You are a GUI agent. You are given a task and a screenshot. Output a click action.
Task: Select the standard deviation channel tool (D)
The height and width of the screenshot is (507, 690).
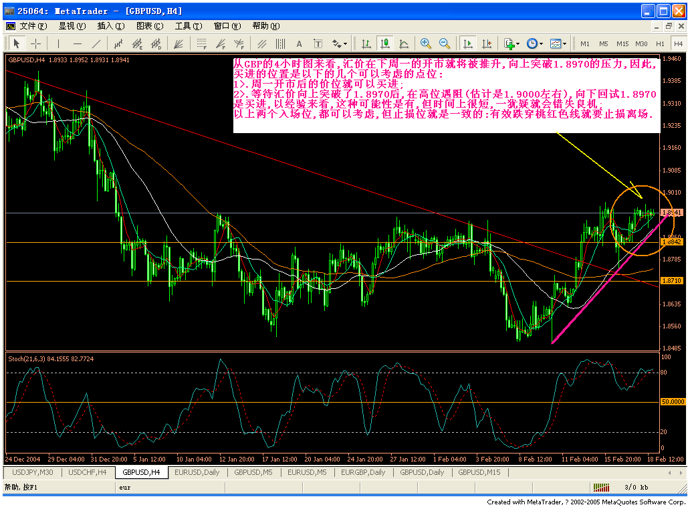coord(156,43)
